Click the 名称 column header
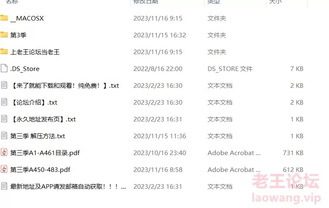 (12, 2)
